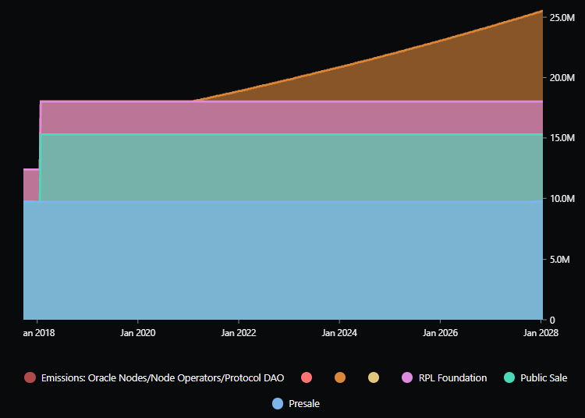Click the 10.0M y-axis label
585x418 pixels.
point(563,199)
